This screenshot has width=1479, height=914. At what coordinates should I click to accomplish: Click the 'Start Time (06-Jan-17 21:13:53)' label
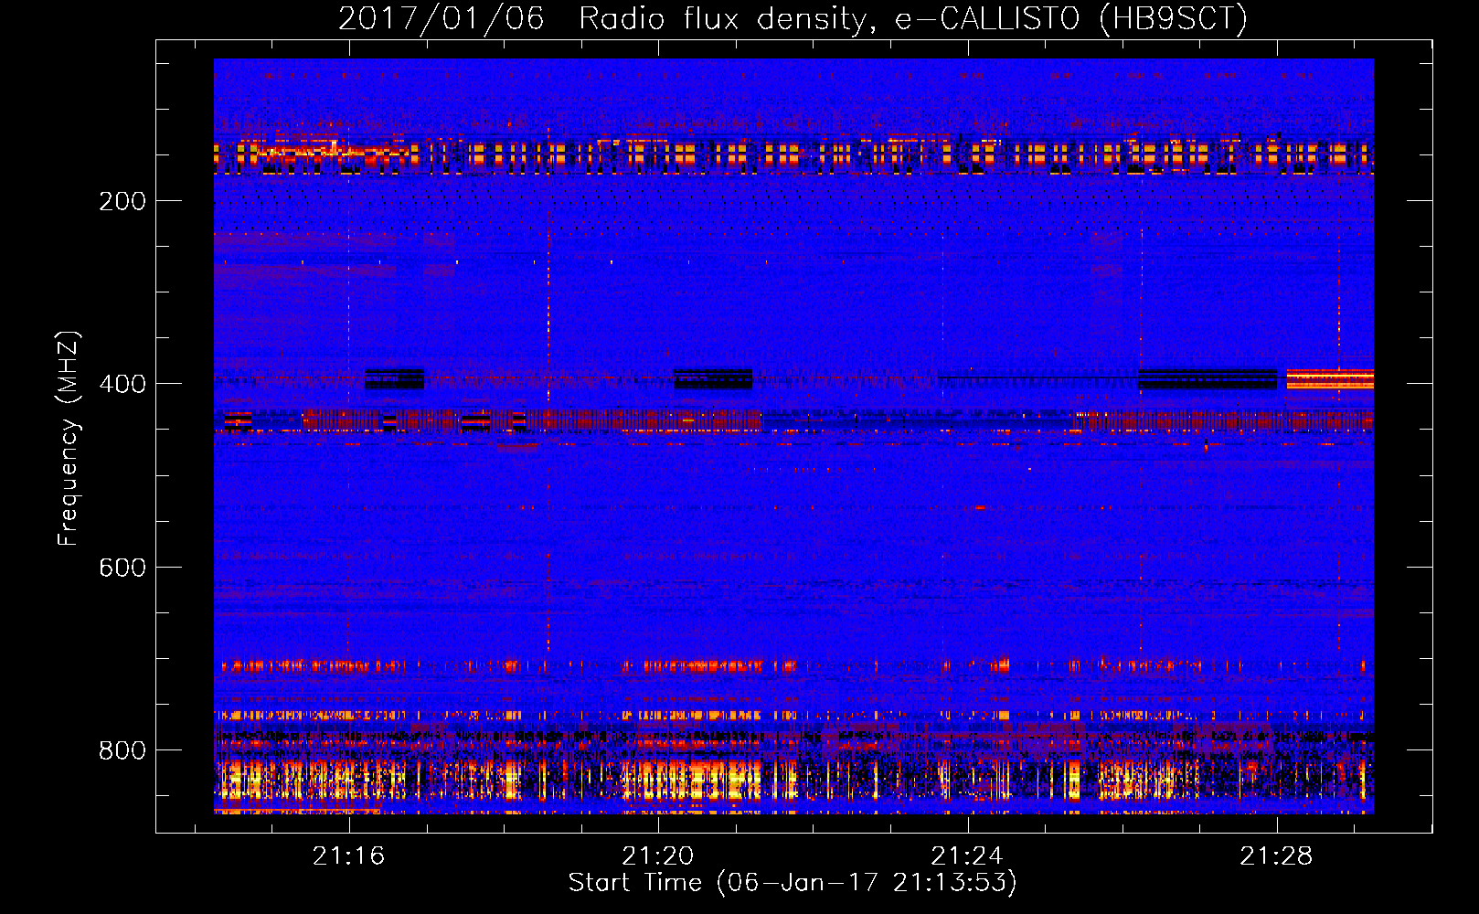pyautogui.click(x=793, y=883)
